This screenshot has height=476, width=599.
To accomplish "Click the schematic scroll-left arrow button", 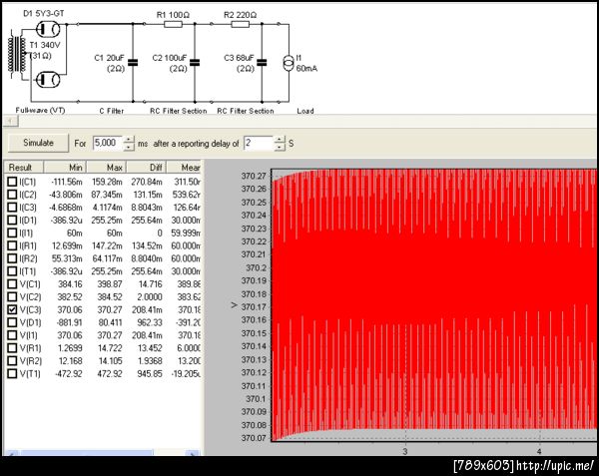I will pyautogui.click(x=11, y=121).
